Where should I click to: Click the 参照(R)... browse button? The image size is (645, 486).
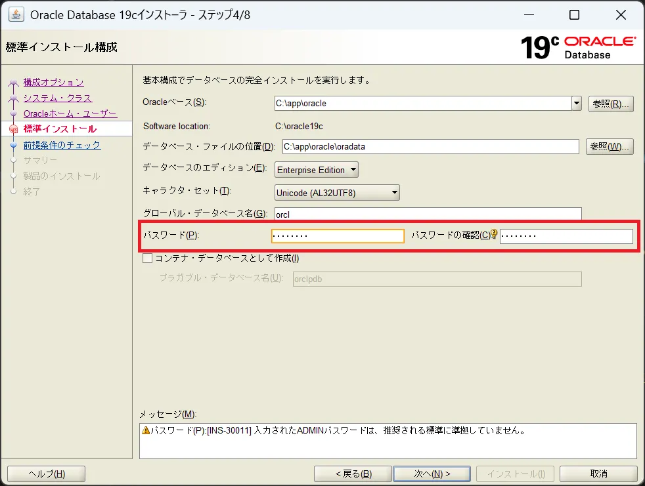tap(610, 104)
